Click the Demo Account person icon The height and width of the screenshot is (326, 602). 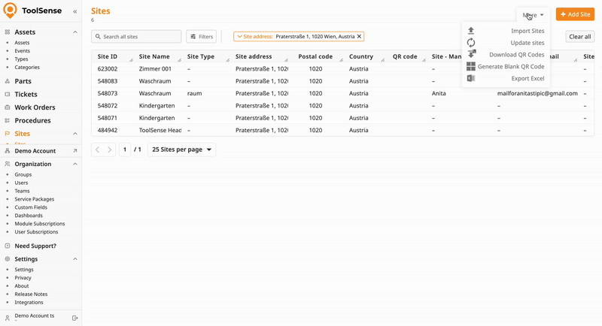8,151
